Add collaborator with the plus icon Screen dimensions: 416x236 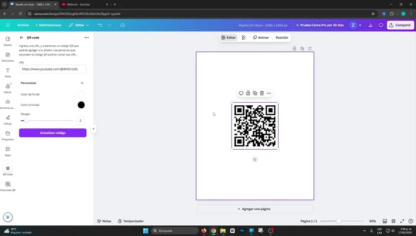(360, 25)
